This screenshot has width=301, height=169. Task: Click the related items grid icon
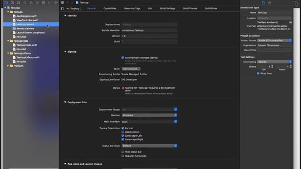point(63,3)
